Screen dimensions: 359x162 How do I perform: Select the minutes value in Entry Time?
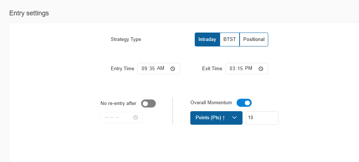[x=152, y=69]
